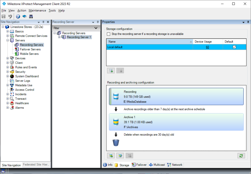251x174 pixels.
Task: Open the Site Navigation panel dropdown arrow
Action: coord(39,22)
